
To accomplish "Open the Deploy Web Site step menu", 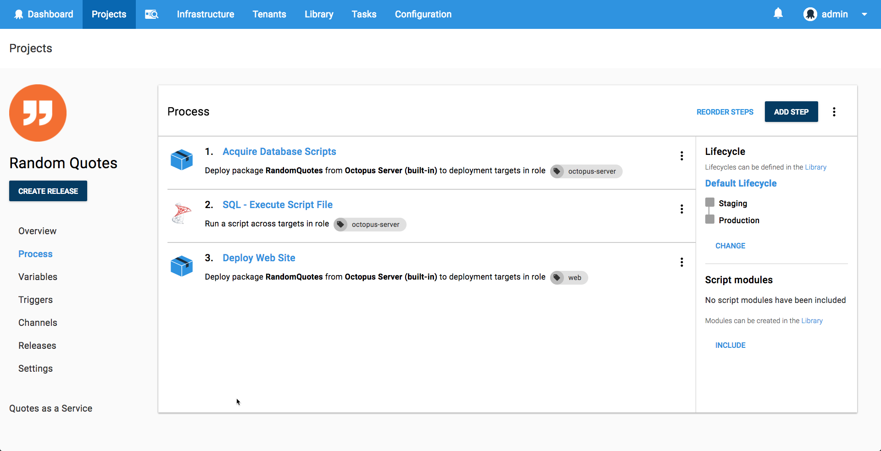I will (x=682, y=262).
